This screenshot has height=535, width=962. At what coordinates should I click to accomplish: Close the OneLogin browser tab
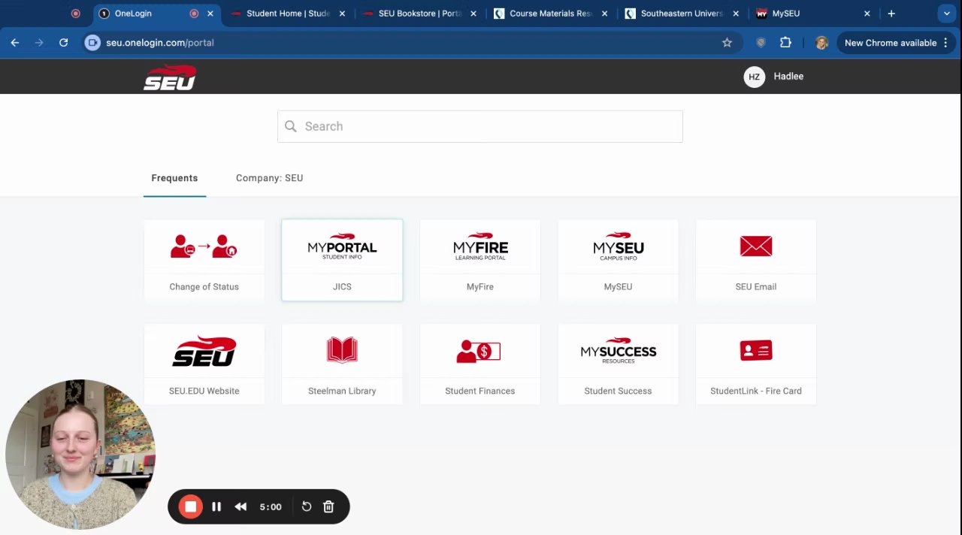pos(210,14)
